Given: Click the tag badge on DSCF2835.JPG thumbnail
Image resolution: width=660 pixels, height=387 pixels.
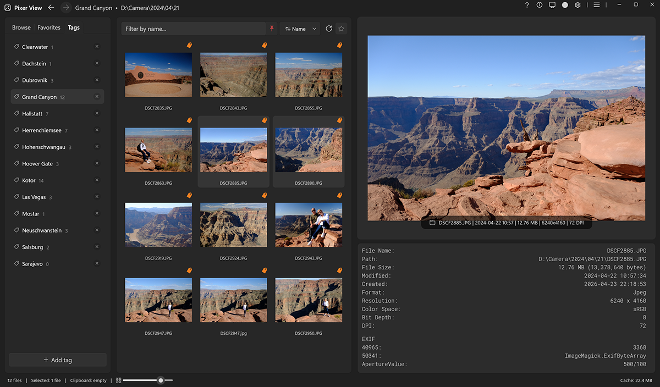Looking at the screenshot, I should 189,45.
